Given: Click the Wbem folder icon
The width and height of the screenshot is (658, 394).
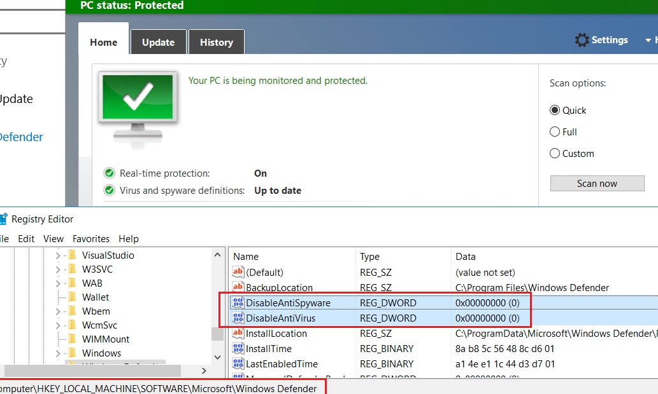Looking at the screenshot, I should pyautogui.click(x=72, y=311).
